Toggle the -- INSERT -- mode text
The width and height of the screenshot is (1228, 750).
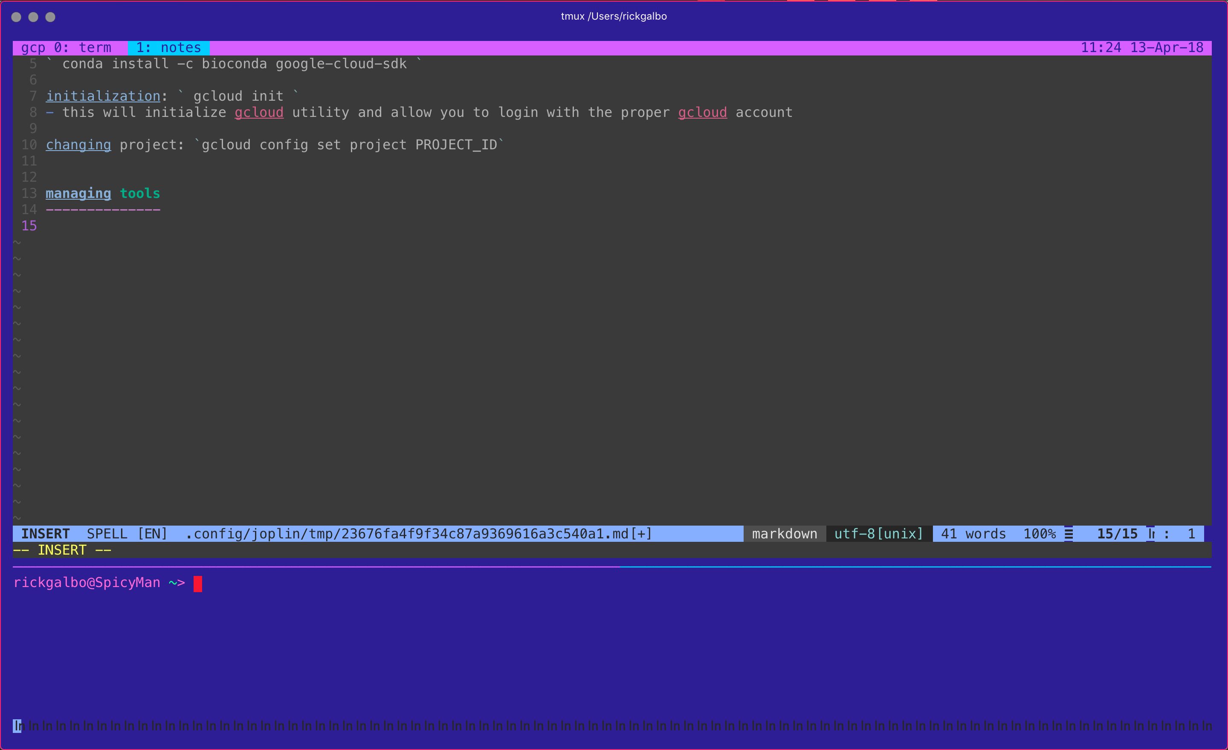tap(62, 549)
